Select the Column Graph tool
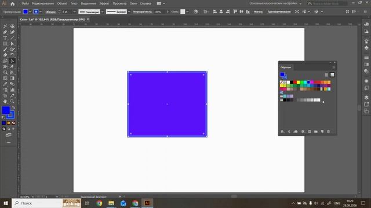The width and height of the screenshot is (371, 208). [x=12, y=90]
